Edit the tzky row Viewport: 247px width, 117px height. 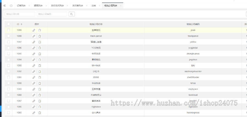pyautogui.click(x=34, y=66)
